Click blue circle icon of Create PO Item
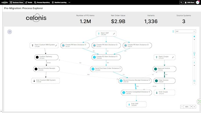The image size is (201, 113). tap(94, 57)
